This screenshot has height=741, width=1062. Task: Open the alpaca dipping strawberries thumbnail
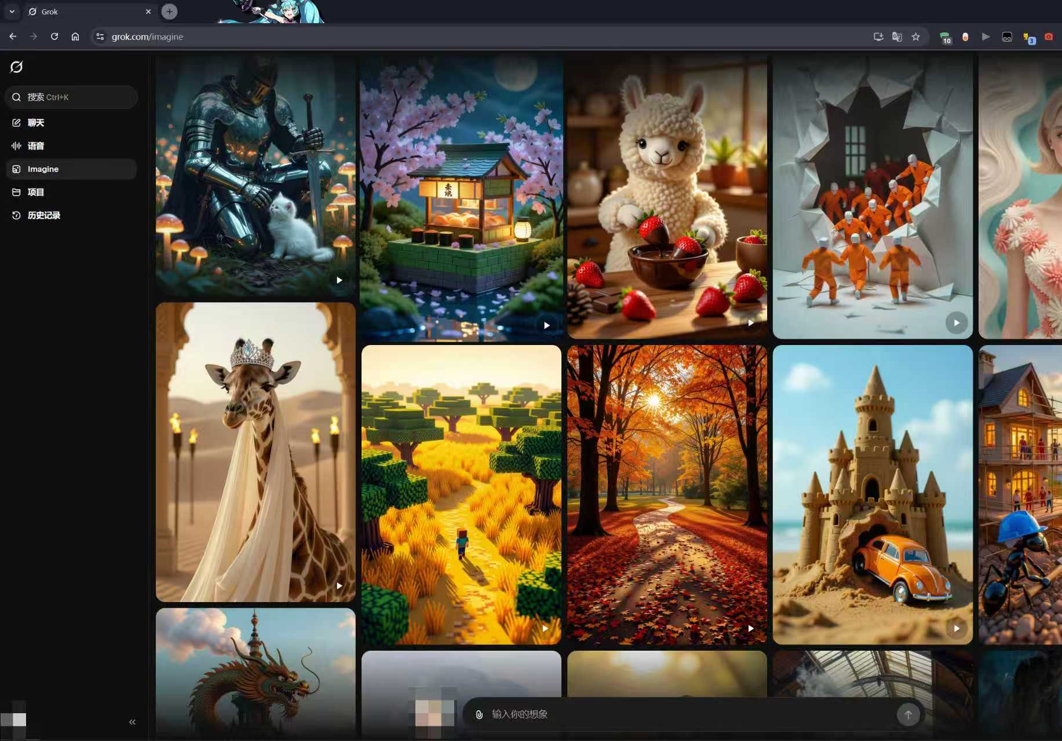[666, 197]
